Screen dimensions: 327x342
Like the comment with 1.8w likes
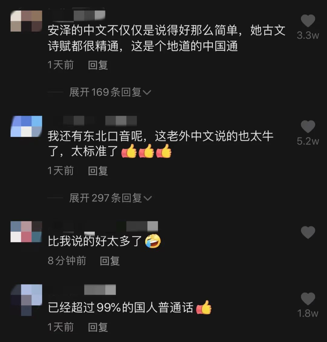(308, 299)
